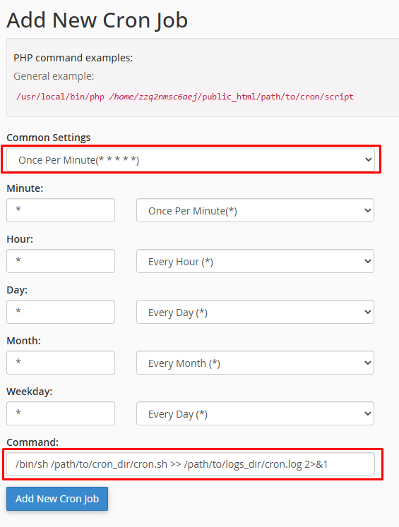Click the Minute: field label
Image resolution: width=399 pixels, height=527 pixels.
[25, 188]
